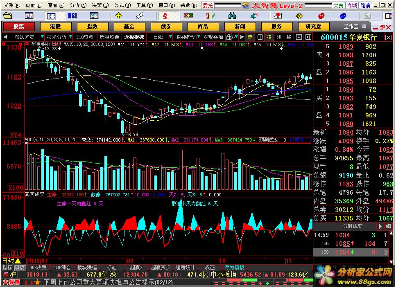Click the play arrow before 标
This screenshot has width=396, height=288.
coord(242,37)
